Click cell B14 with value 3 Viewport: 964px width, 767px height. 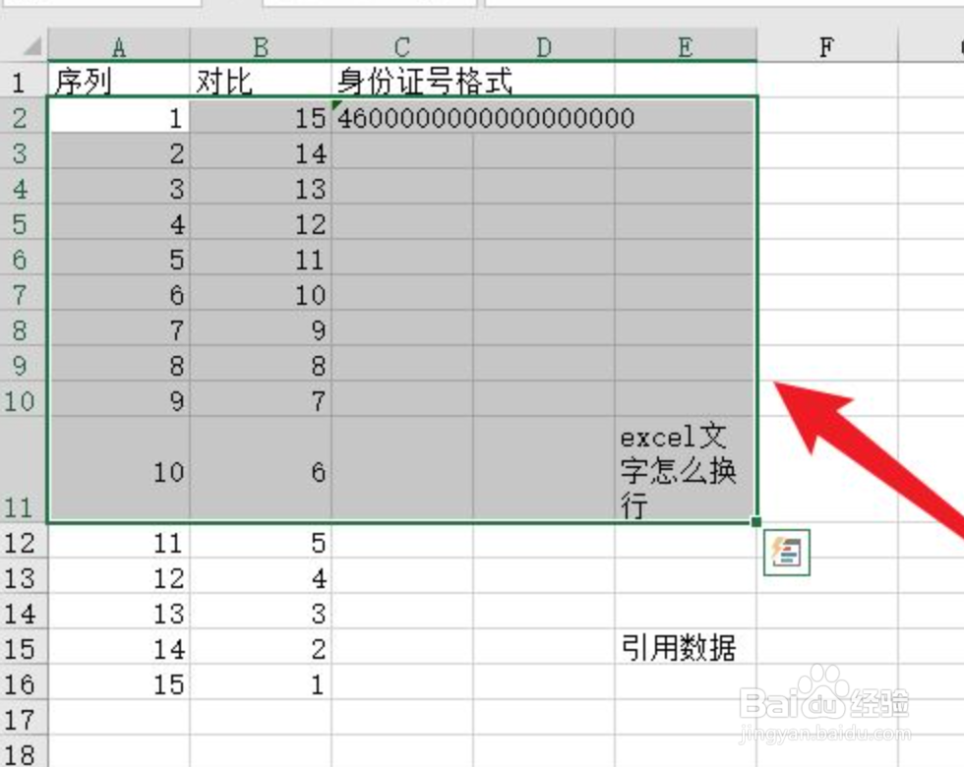click(261, 612)
